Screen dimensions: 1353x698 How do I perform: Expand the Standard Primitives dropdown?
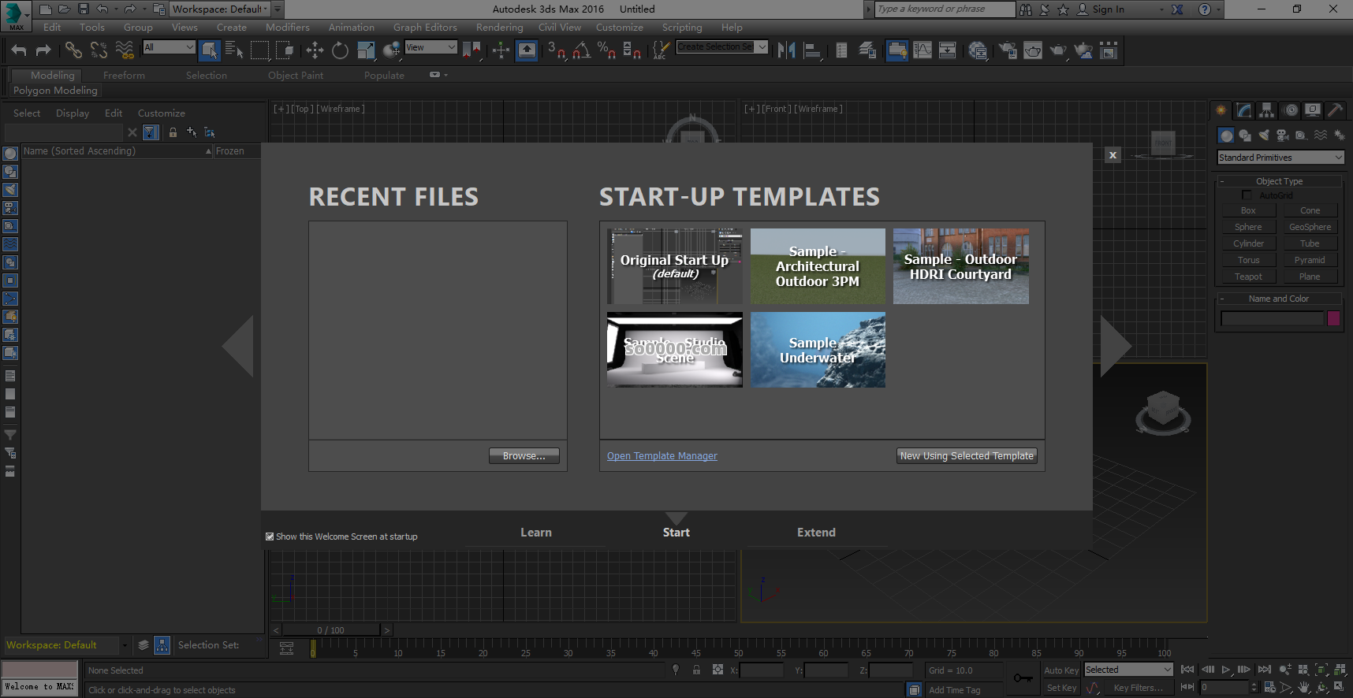(1280, 158)
